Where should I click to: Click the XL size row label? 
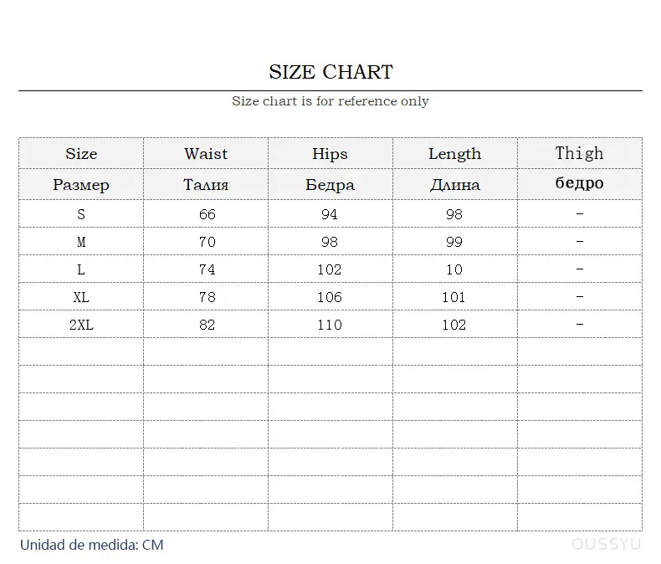click(x=81, y=297)
